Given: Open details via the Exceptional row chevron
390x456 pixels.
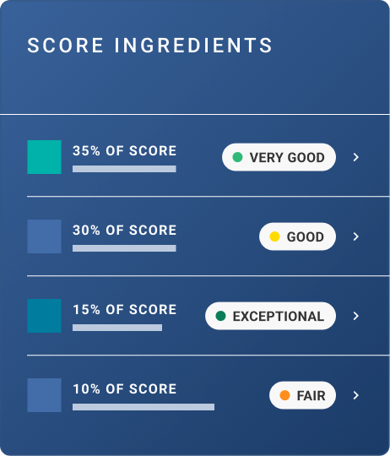Looking at the screenshot, I should pyautogui.click(x=356, y=316).
